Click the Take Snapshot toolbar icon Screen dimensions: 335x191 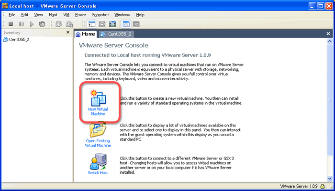(58, 24)
